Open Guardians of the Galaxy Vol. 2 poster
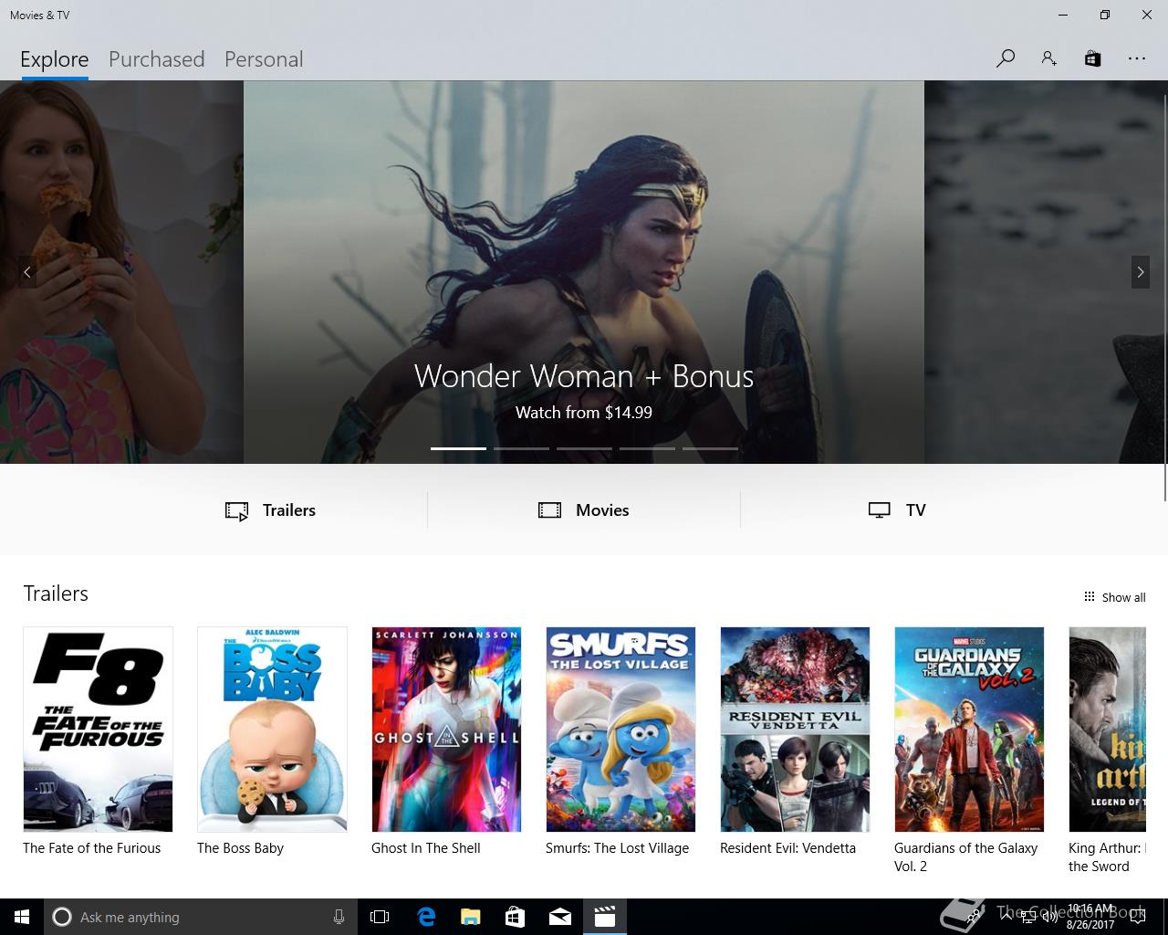 point(969,730)
